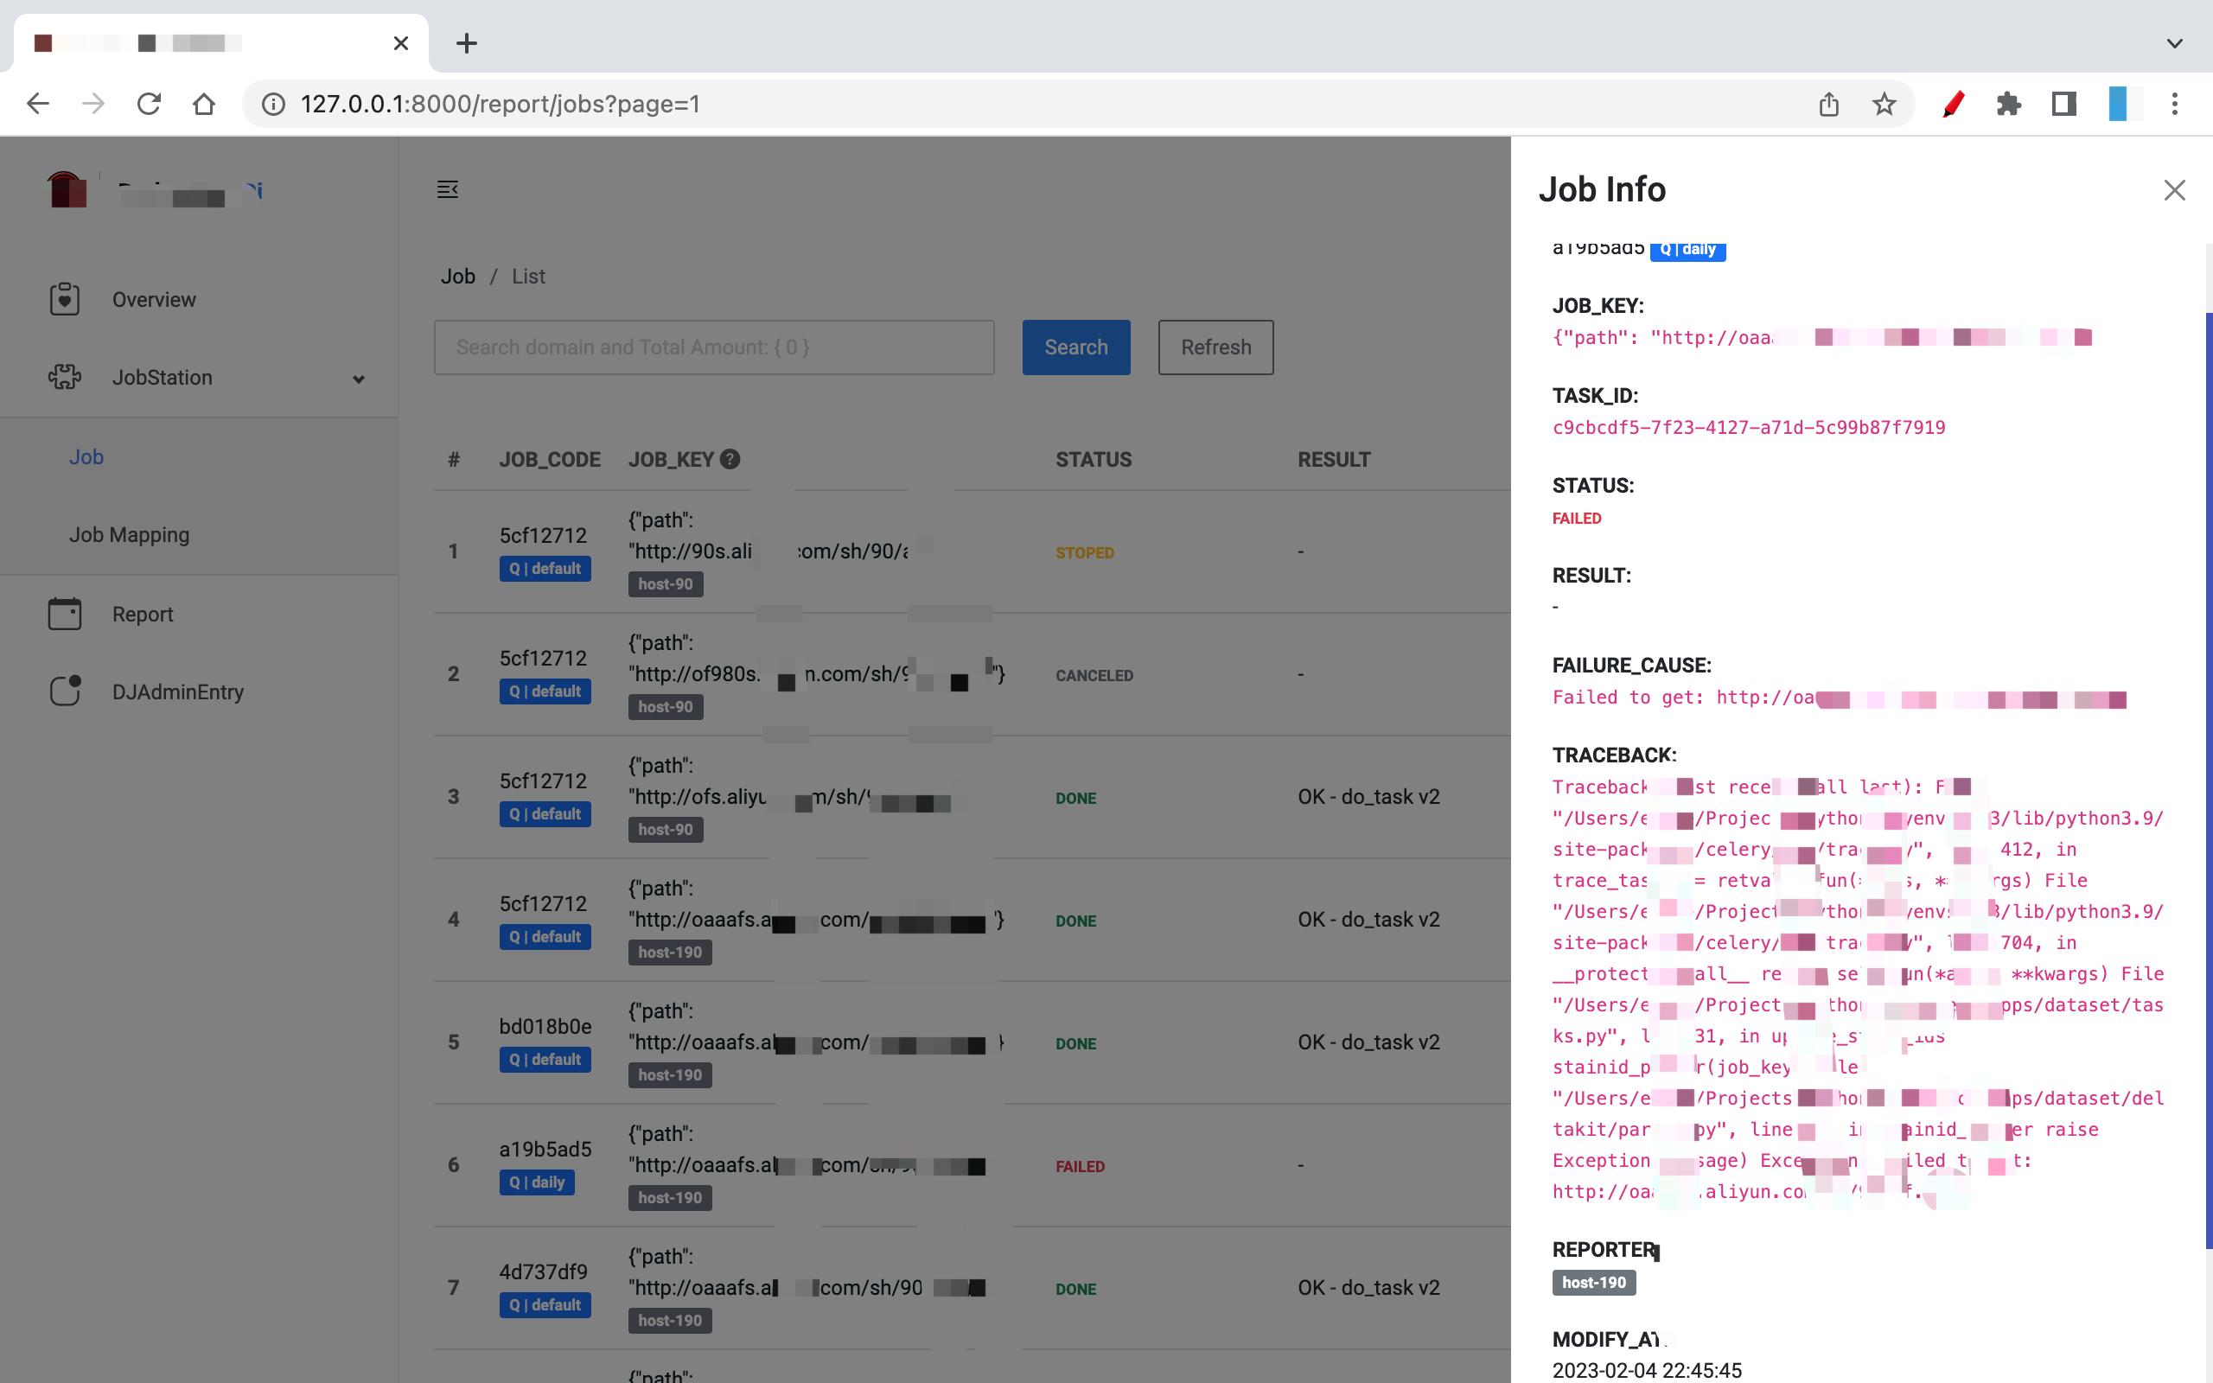Viewport: 2213px width, 1383px height.
Task: Click the JOB_KEY help question-mark icon
Action: click(x=730, y=459)
